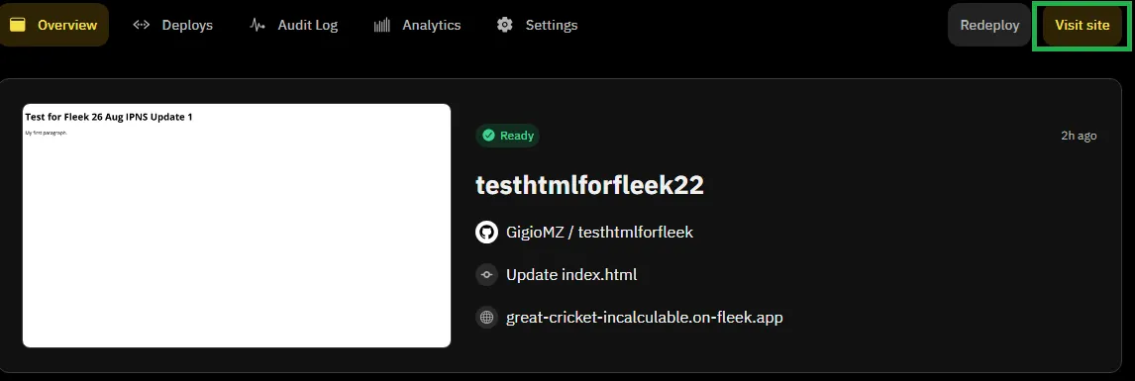Select the Overview tab

[x=53, y=25]
